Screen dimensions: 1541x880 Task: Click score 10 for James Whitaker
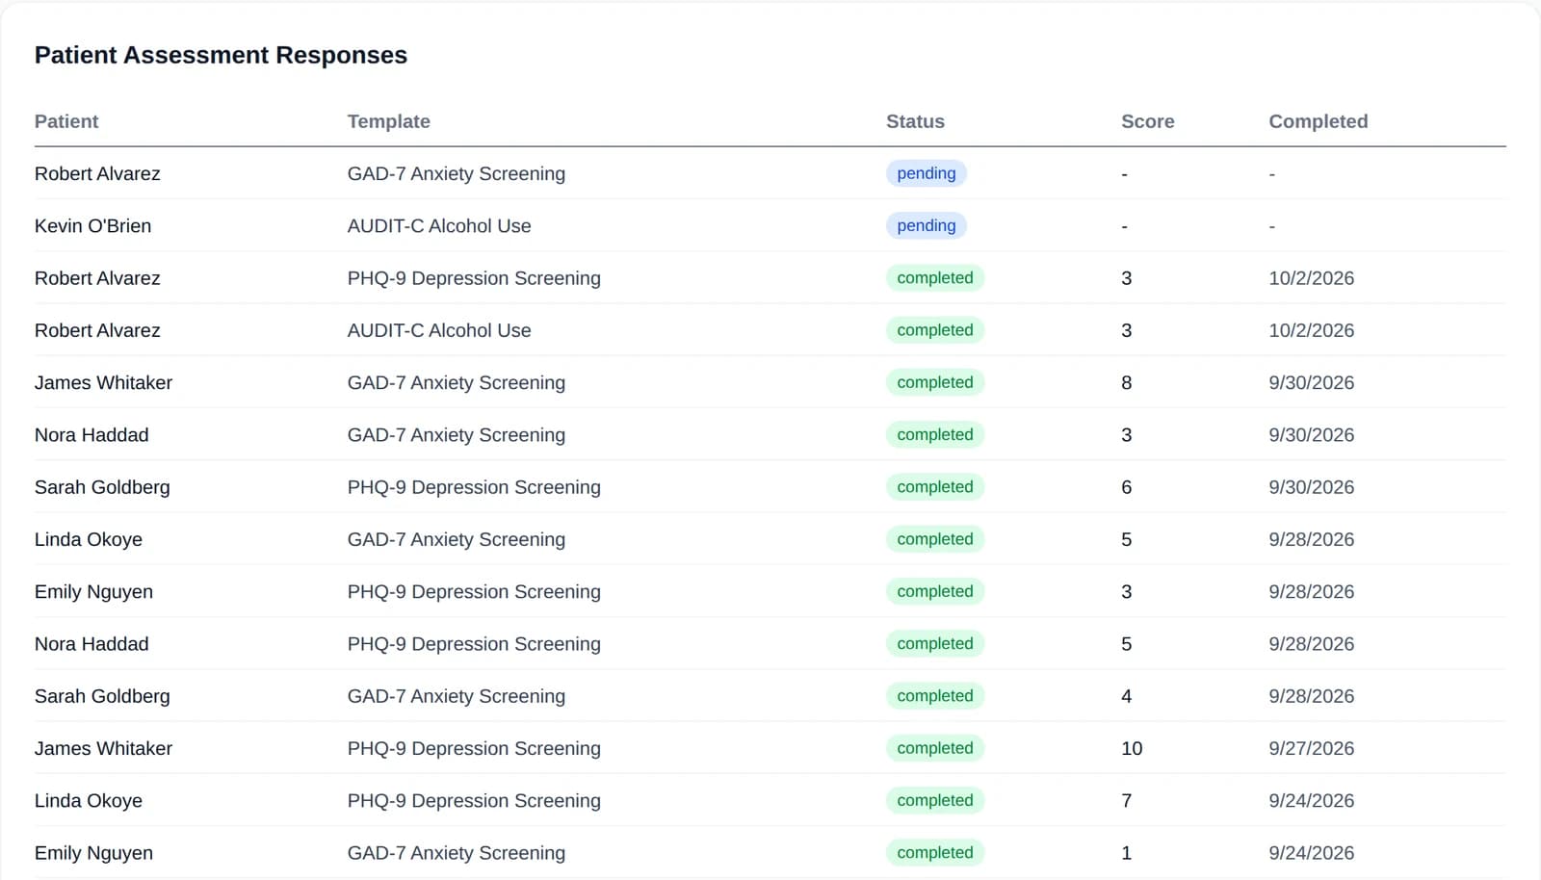[x=1132, y=748]
